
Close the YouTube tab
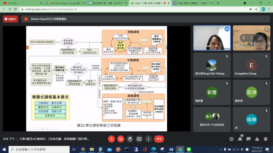coord(41,3)
